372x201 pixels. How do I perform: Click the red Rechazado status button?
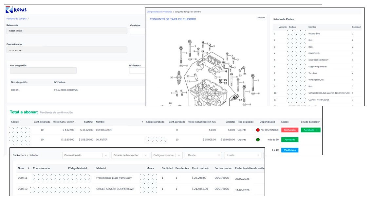pos(289,130)
